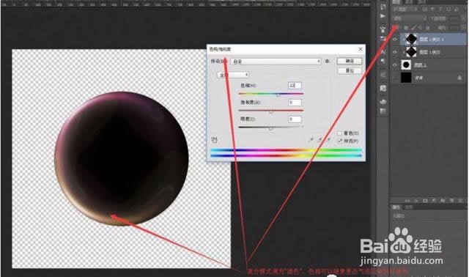The width and height of the screenshot is (469, 277).
Task: Select the top layer 图层 1 拷贝 2 thumbnail
Action: click(x=411, y=39)
